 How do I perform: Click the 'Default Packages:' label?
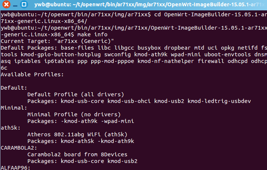point(29,48)
